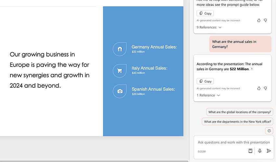
Task: Copy the response above 9 References
Action: [x=205, y=13]
